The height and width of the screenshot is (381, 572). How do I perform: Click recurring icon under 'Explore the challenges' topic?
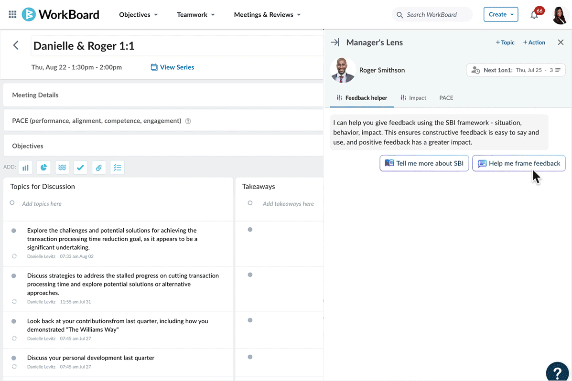pos(14,256)
